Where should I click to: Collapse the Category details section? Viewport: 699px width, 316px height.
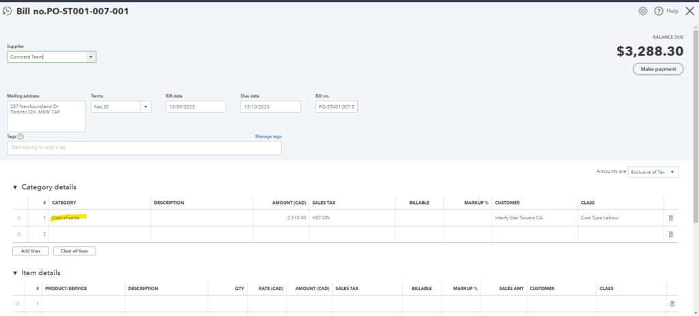[16, 187]
